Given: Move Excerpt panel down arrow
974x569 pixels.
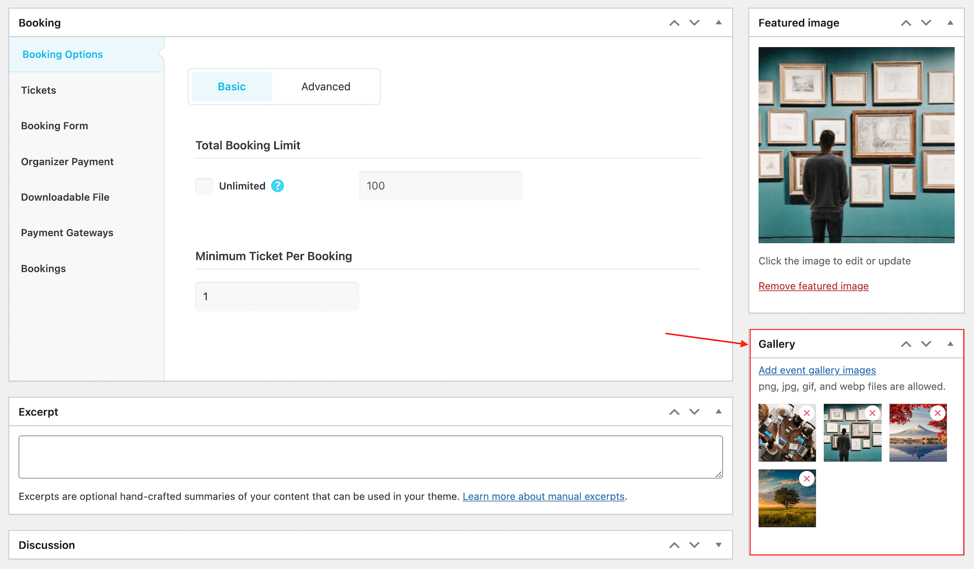Looking at the screenshot, I should (694, 412).
